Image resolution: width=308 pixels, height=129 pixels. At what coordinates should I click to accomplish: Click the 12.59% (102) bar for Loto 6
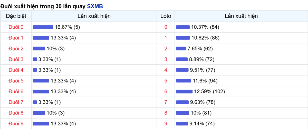184,91
